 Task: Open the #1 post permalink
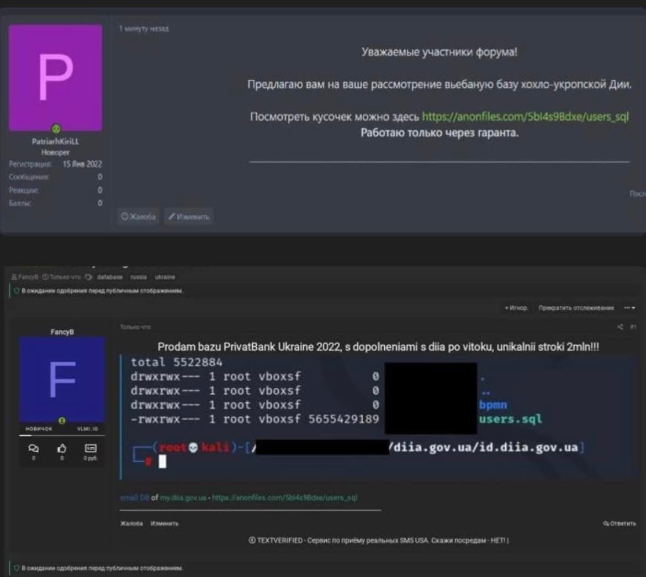coord(633,327)
